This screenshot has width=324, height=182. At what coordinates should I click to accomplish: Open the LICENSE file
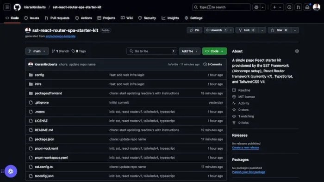tap(41, 121)
